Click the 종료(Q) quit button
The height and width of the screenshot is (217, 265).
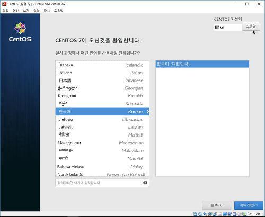tap(217, 205)
